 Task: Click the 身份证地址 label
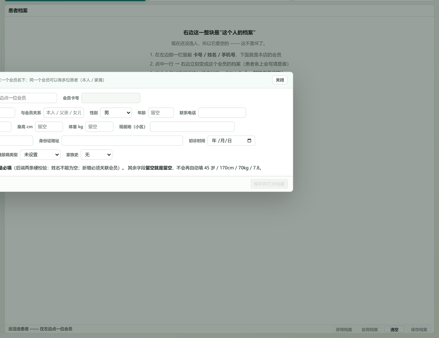pyautogui.click(x=49, y=141)
